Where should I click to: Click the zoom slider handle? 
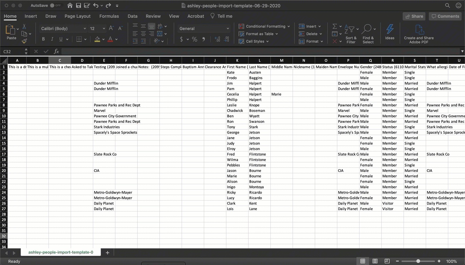(418, 261)
